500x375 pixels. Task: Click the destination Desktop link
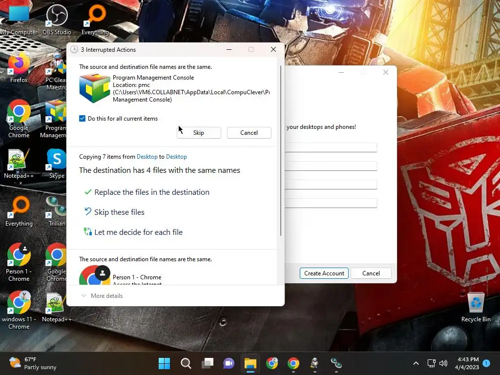coord(176,157)
